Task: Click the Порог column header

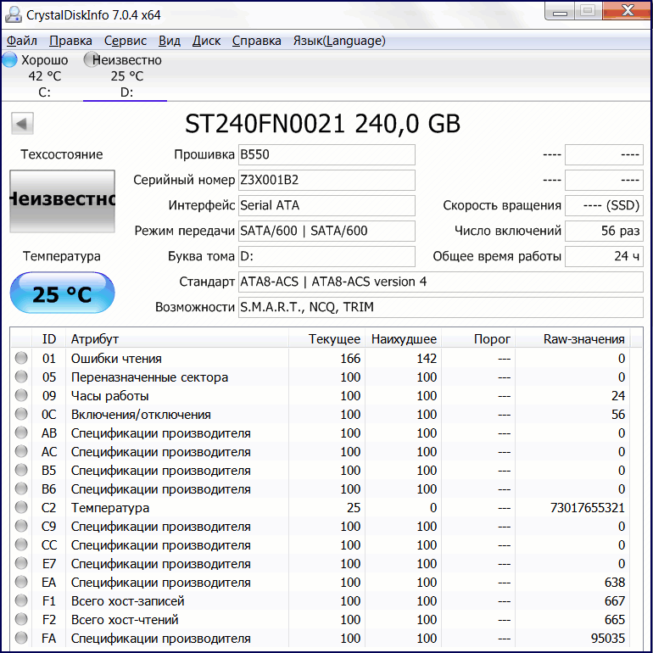Action: [478, 339]
